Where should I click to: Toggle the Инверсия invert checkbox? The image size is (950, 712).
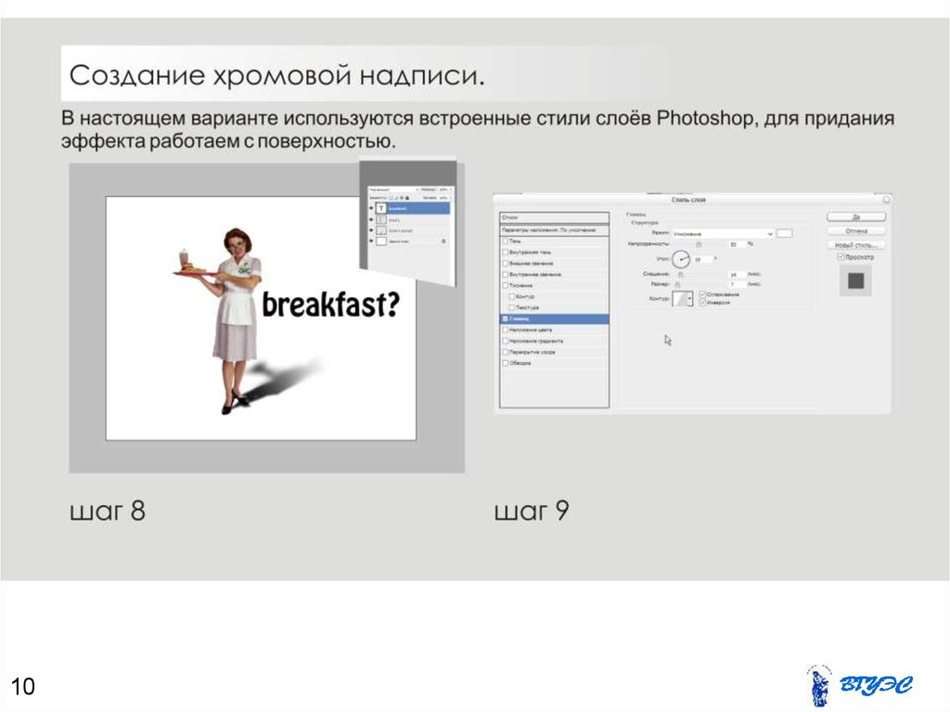(703, 303)
